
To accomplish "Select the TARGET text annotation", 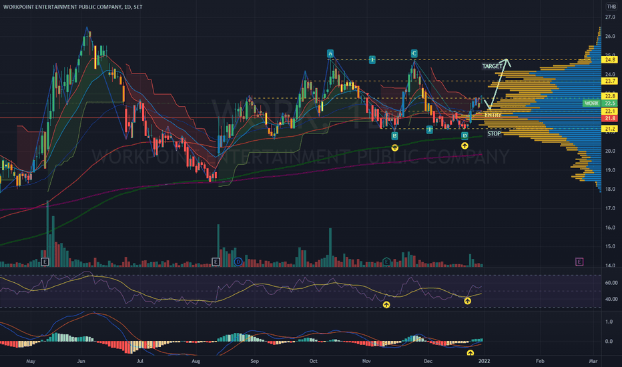I will (491, 67).
